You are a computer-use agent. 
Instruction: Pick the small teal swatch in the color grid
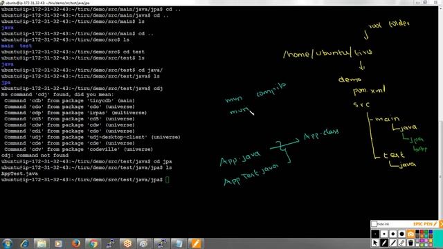426,236
